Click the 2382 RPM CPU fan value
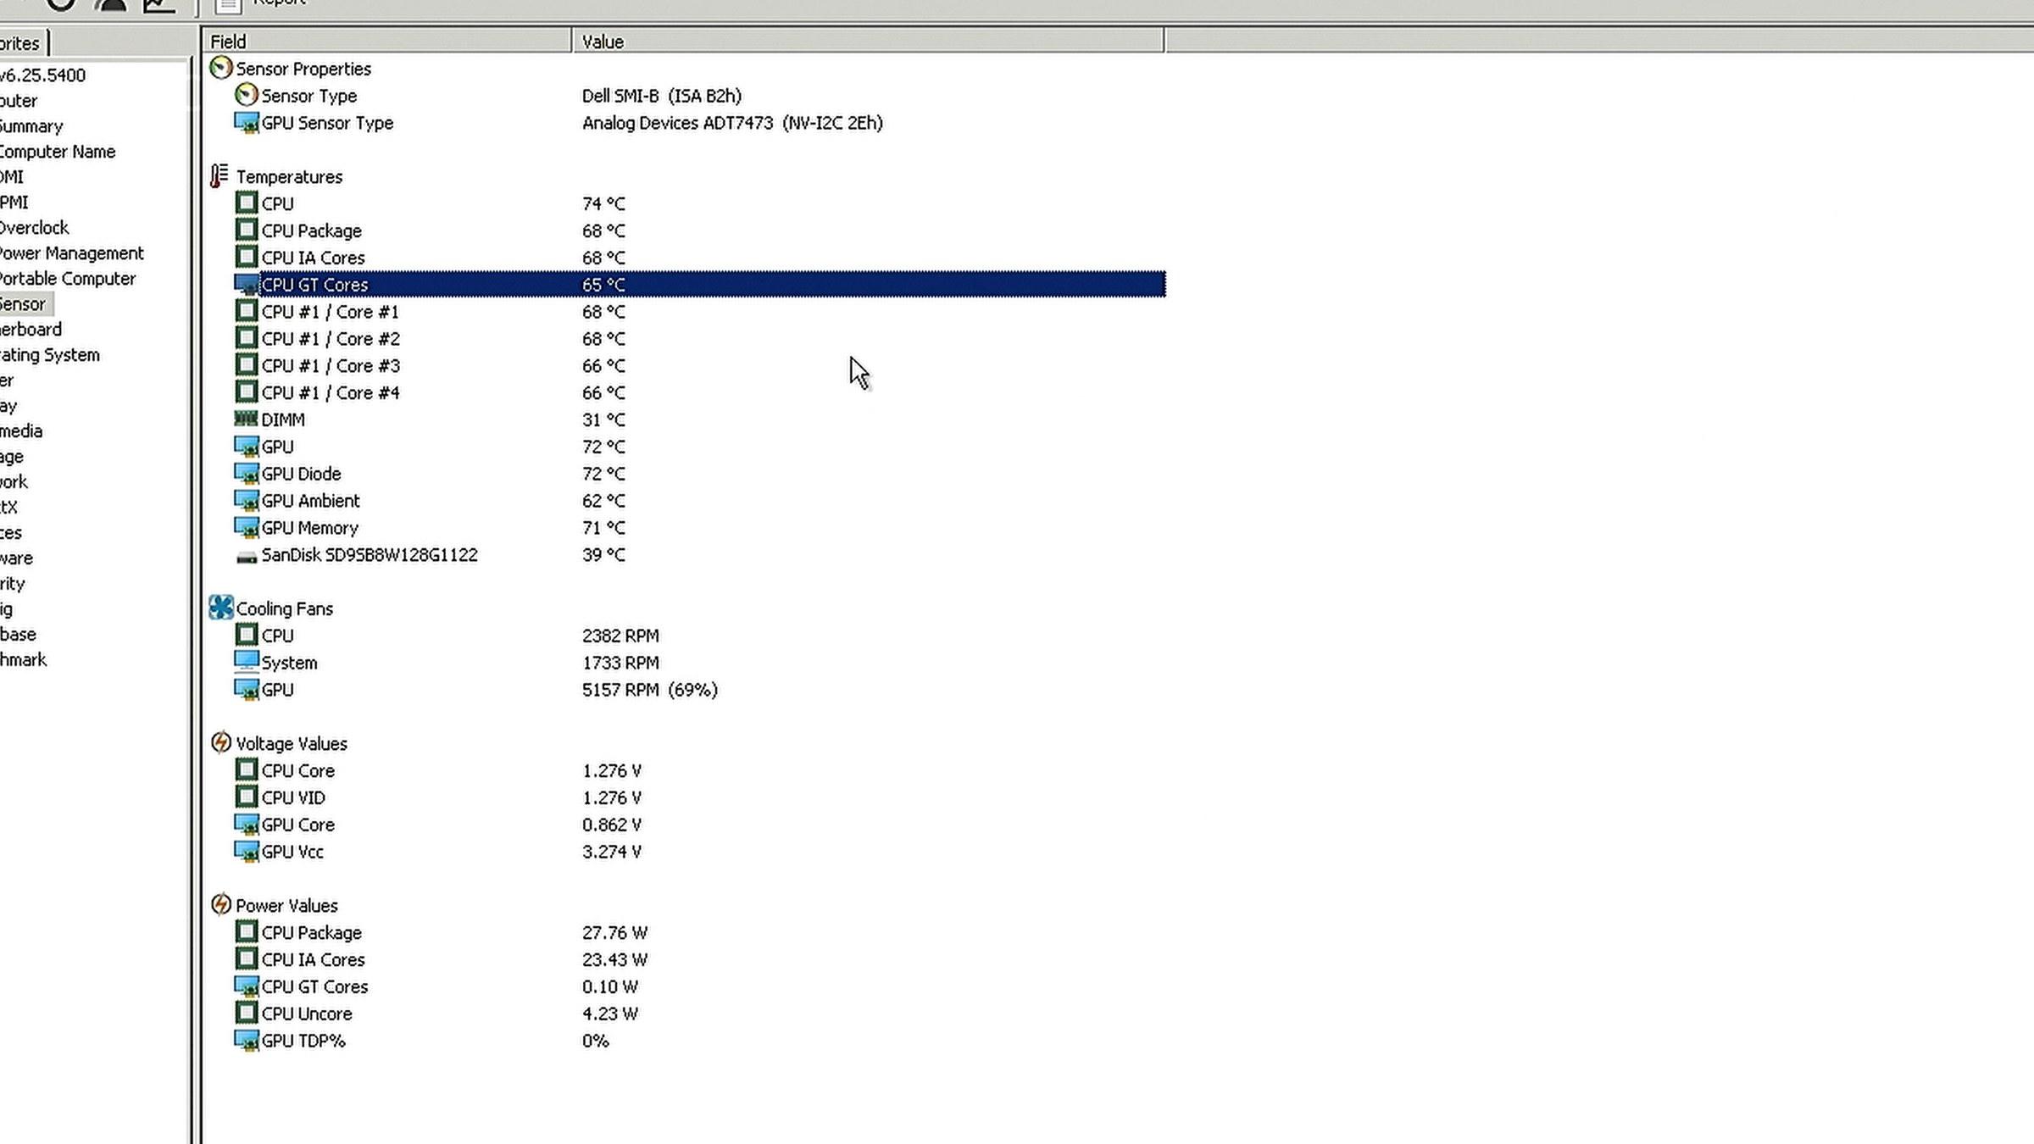This screenshot has height=1144, width=2034. click(x=620, y=636)
